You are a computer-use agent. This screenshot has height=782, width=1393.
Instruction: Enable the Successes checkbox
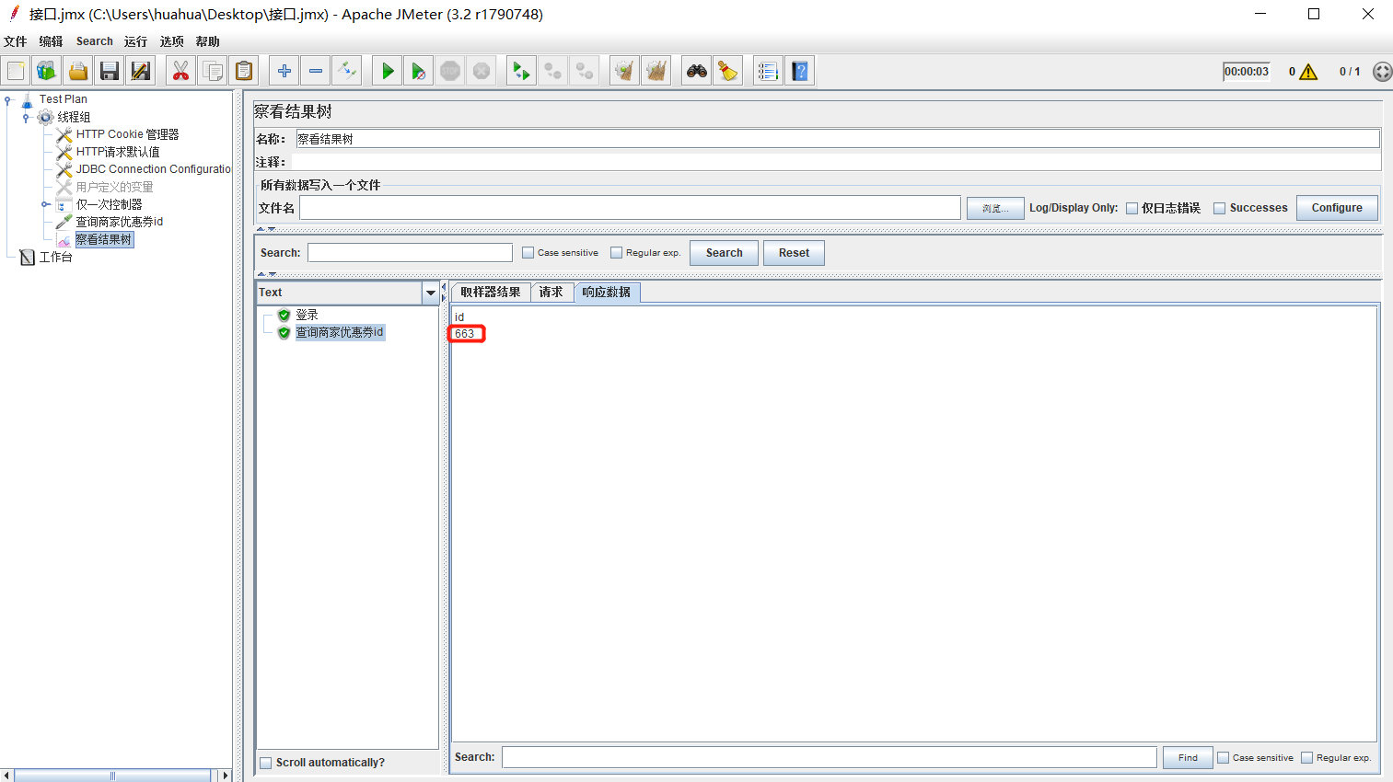[1220, 208]
